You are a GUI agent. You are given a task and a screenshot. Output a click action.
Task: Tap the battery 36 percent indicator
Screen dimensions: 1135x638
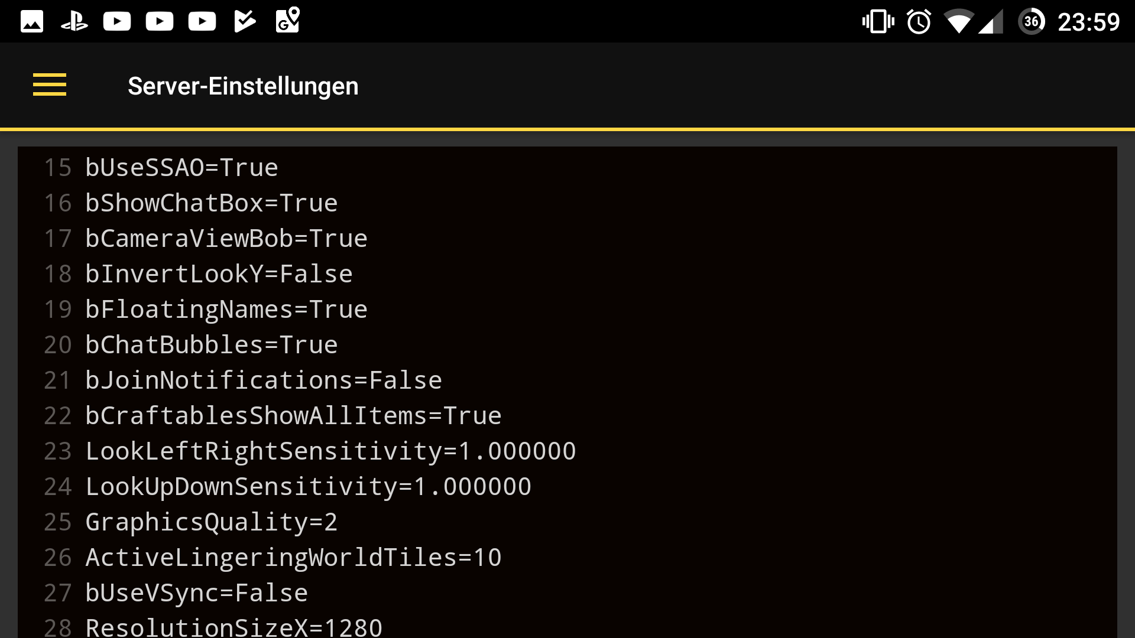(x=1032, y=22)
